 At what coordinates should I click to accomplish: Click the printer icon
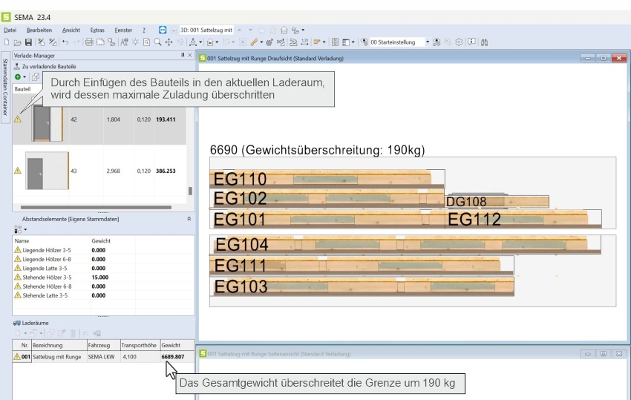(x=89, y=42)
